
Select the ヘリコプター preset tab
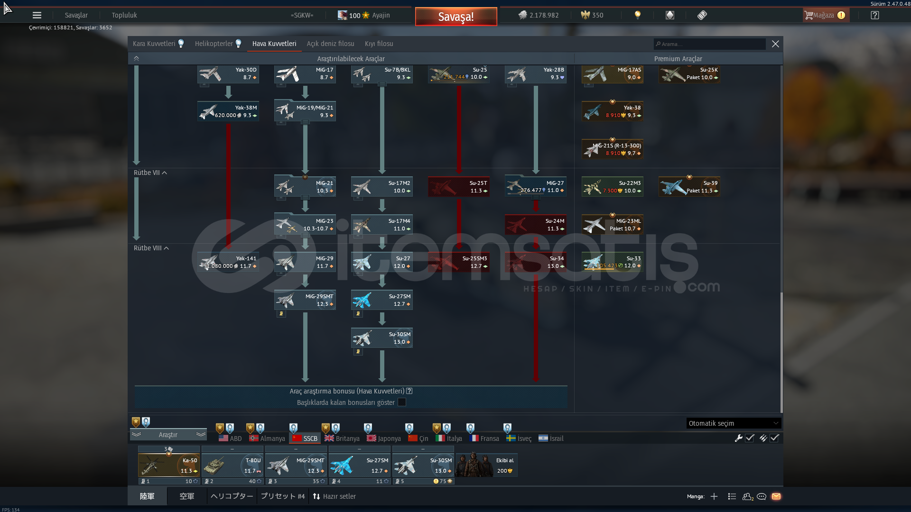(232, 496)
